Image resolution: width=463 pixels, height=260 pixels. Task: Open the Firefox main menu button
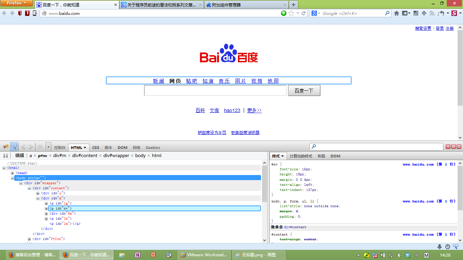point(16,3)
